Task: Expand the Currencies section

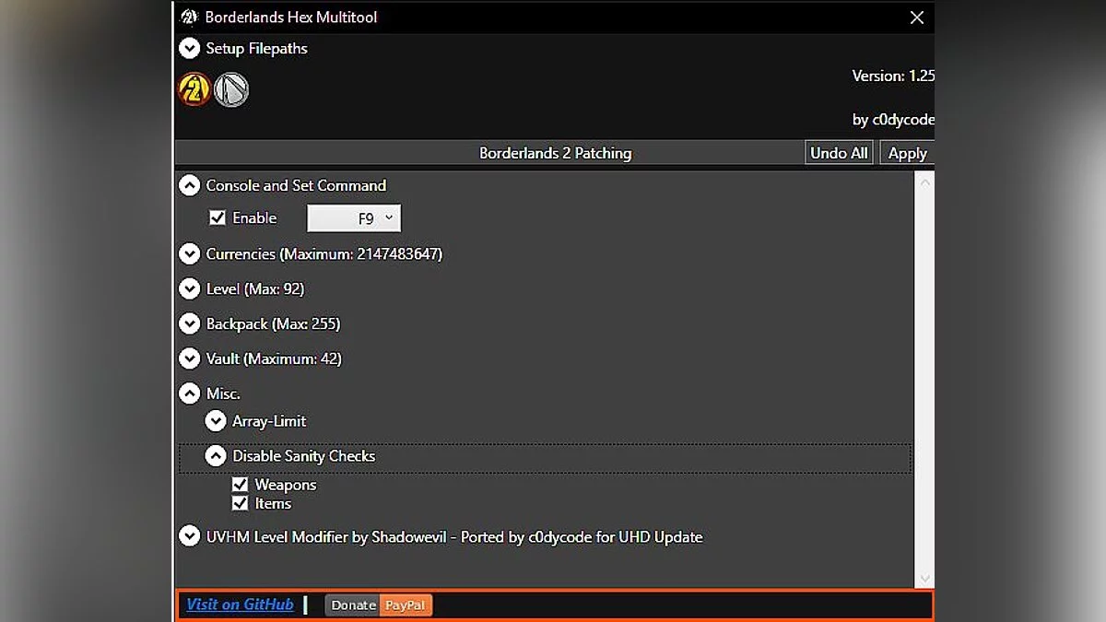Action: click(190, 253)
